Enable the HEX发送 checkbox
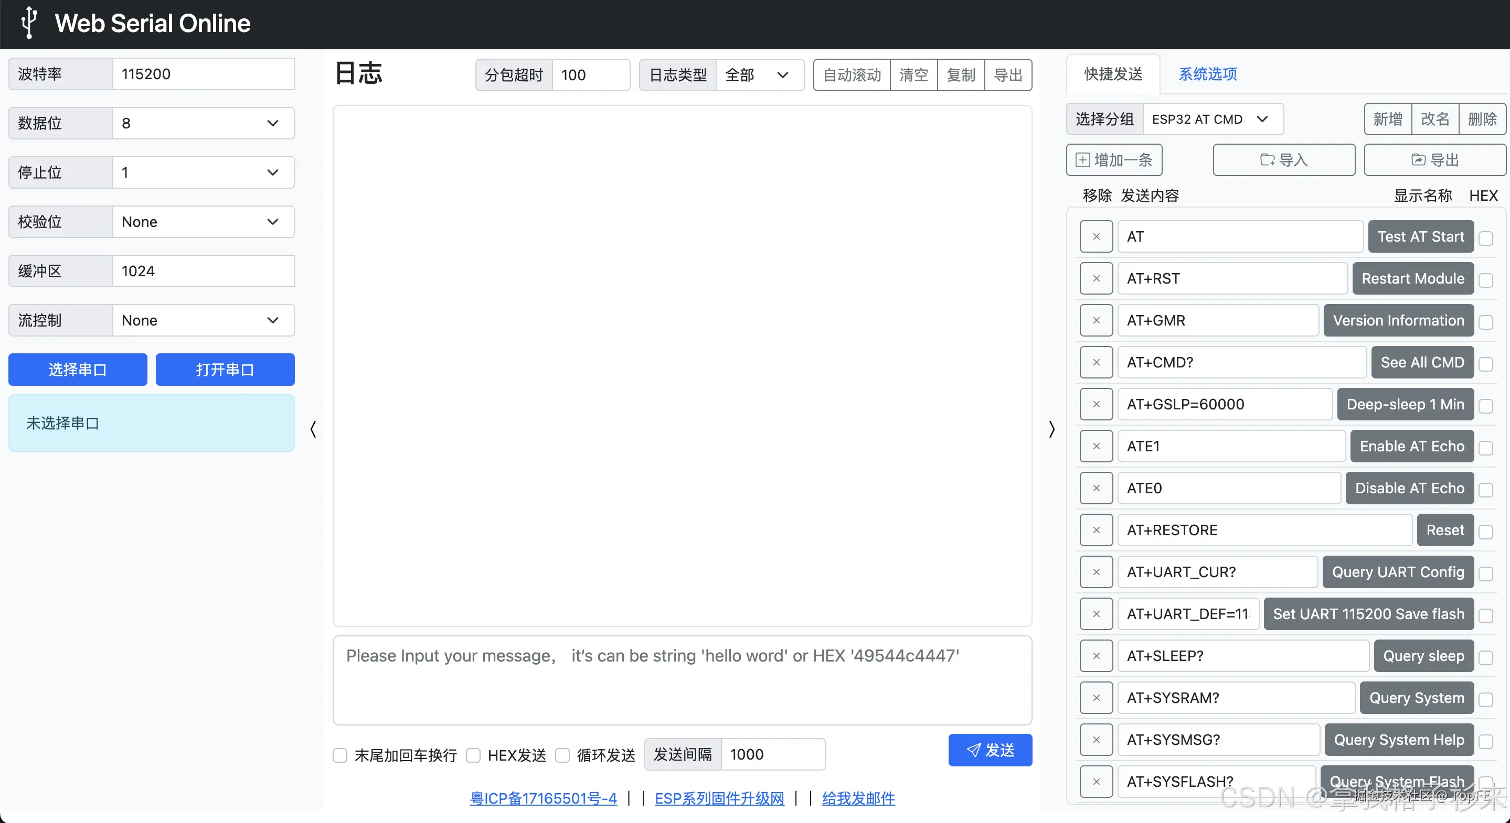Image resolution: width=1510 pixels, height=823 pixels. (x=474, y=755)
